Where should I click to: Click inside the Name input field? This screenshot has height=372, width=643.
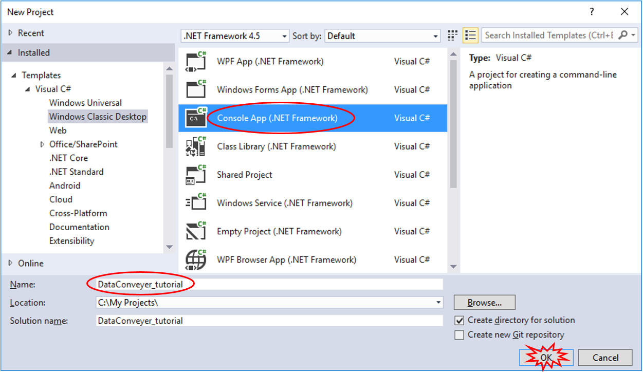click(x=257, y=284)
